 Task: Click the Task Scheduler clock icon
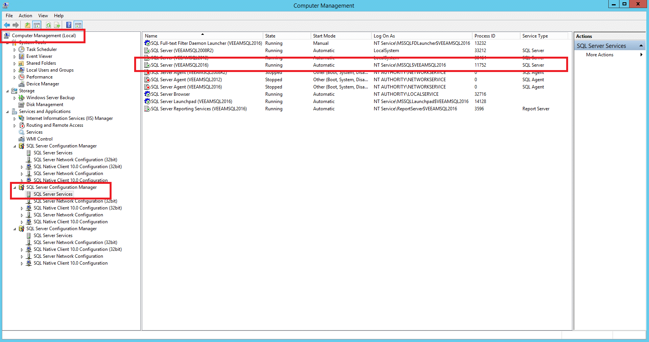point(21,49)
